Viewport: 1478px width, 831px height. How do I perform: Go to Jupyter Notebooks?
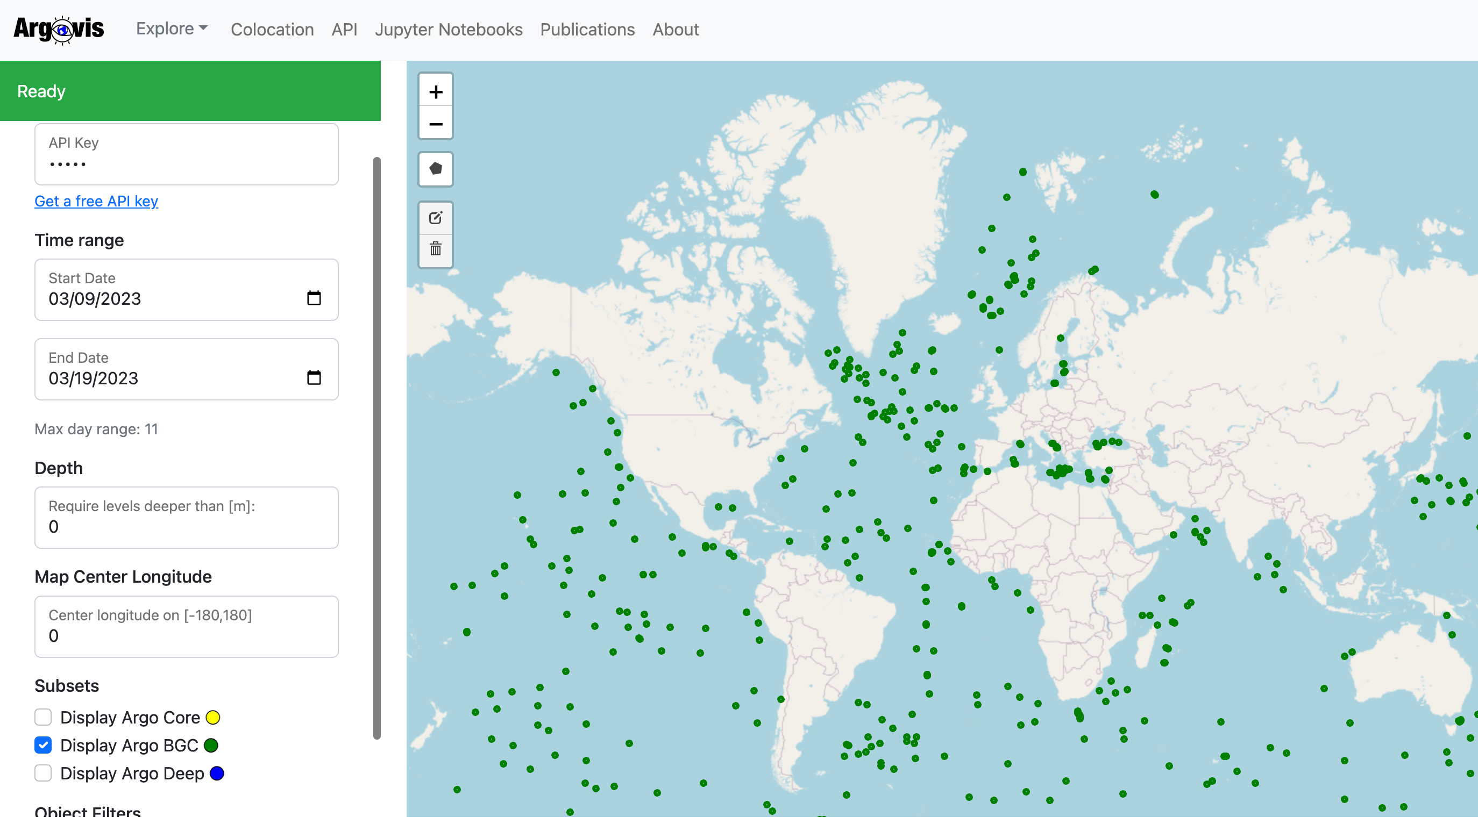tap(448, 29)
